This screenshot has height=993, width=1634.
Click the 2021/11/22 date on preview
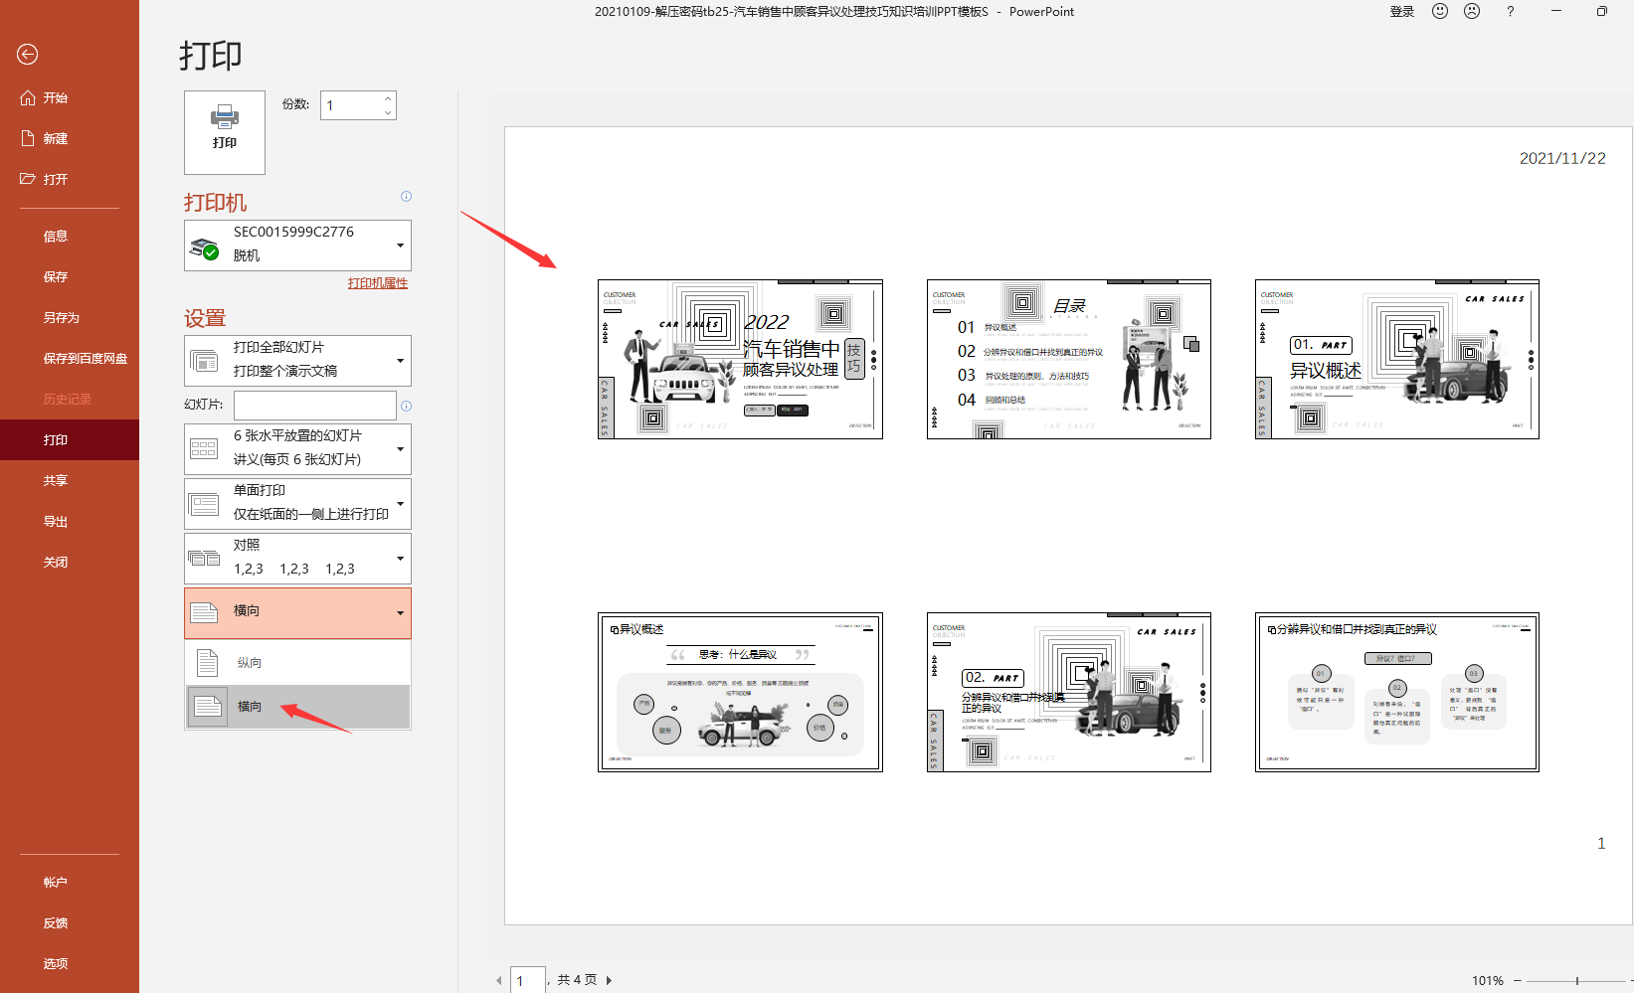click(x=1562, y=158)
